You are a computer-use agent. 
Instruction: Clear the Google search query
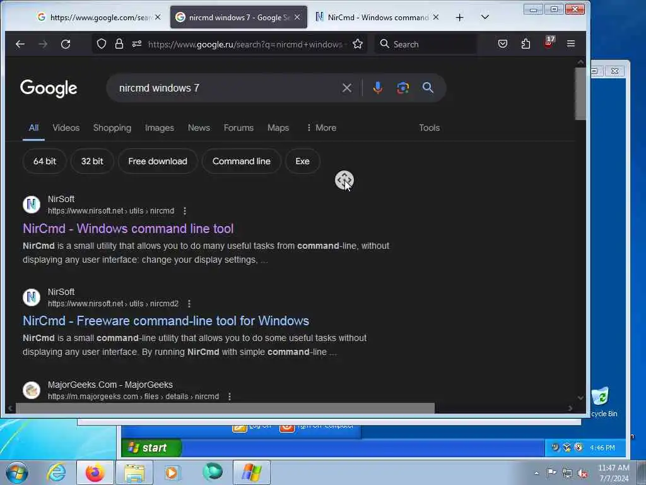pyautogui.click(x=347, y=88)
